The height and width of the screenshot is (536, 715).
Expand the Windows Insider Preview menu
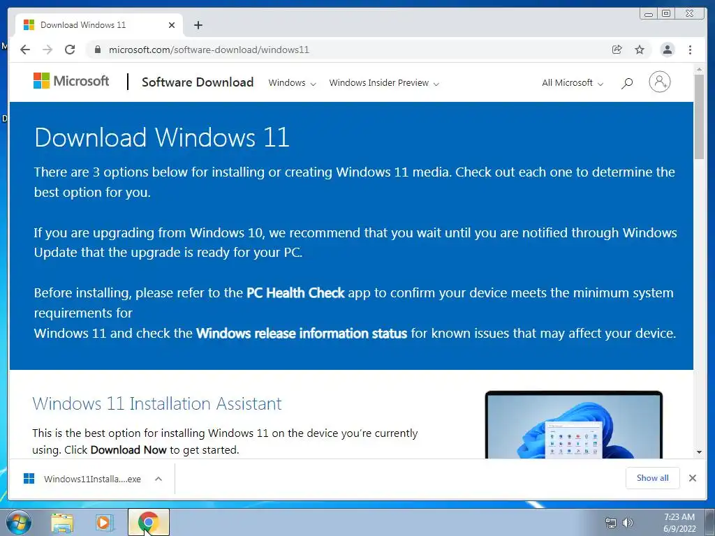[384, 83]
